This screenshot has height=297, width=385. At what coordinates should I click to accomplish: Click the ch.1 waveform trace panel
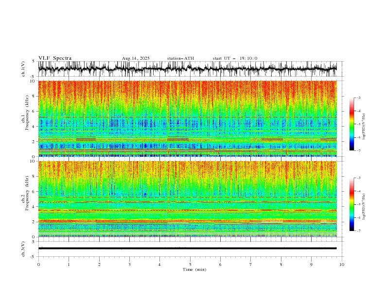tap(188, 69)
